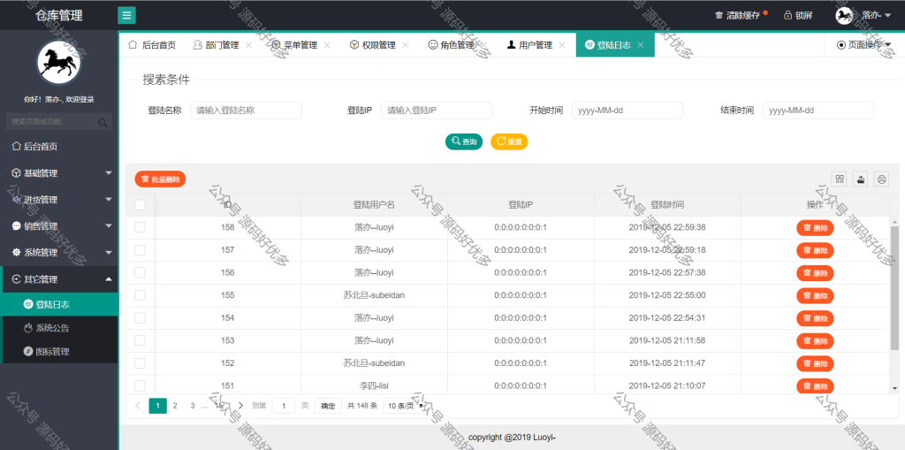Check the row with ID 157

click(140, 250)
